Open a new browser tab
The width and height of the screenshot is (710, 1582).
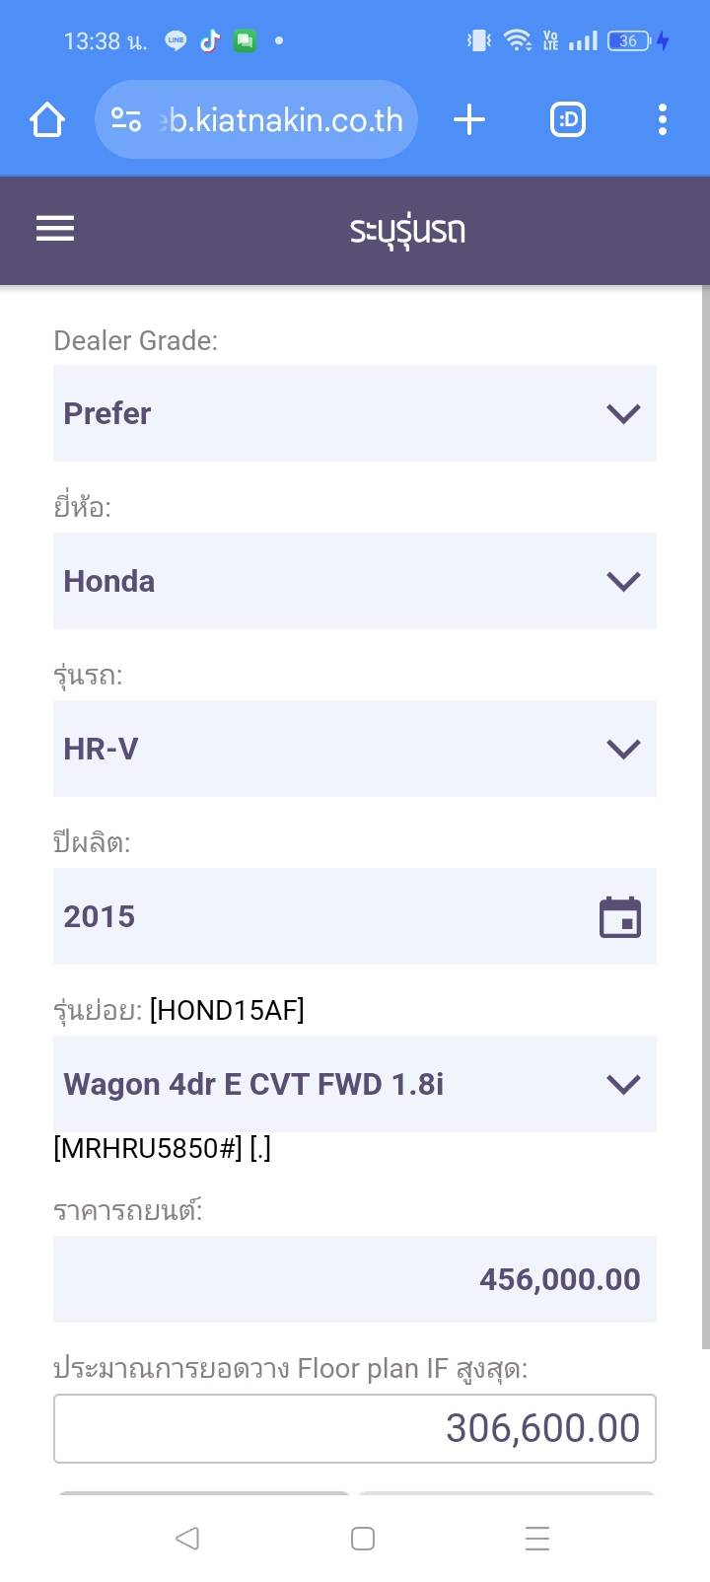[469, 120]
